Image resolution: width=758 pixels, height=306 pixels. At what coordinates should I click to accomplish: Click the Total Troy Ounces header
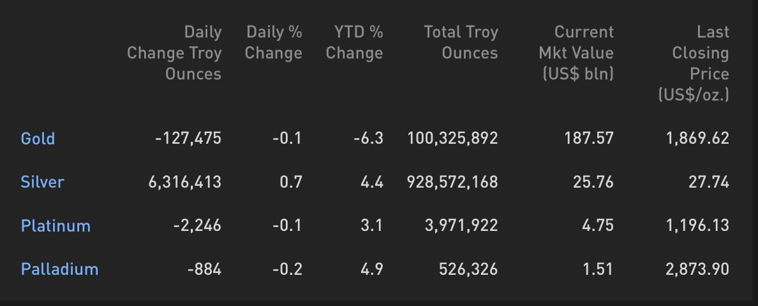click(x=461, y=43)
